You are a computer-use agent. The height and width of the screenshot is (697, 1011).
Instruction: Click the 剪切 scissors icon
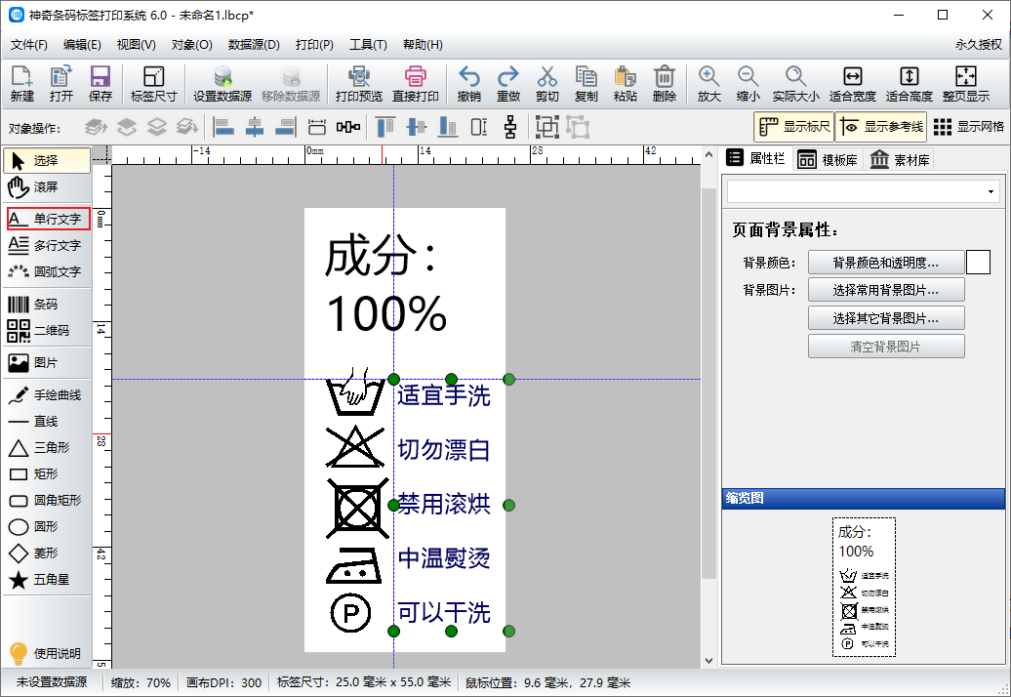coord(546,84)
